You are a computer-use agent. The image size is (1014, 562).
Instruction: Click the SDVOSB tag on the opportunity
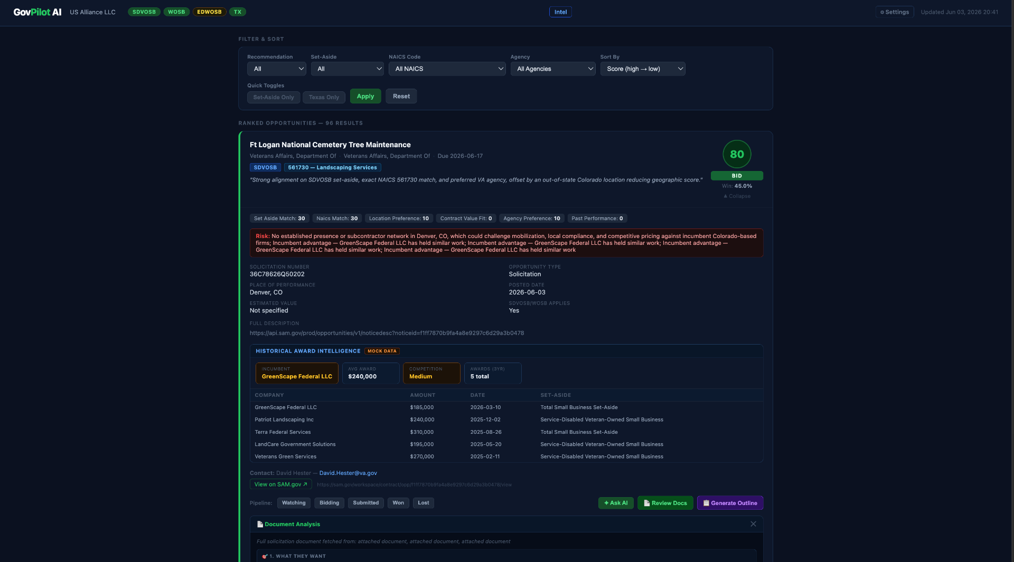(x=265, y=167)
